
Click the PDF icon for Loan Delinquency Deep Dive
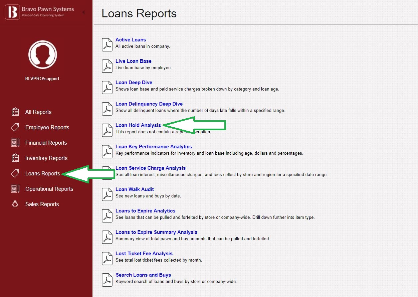pyautogui.click(x=107, y=109)
